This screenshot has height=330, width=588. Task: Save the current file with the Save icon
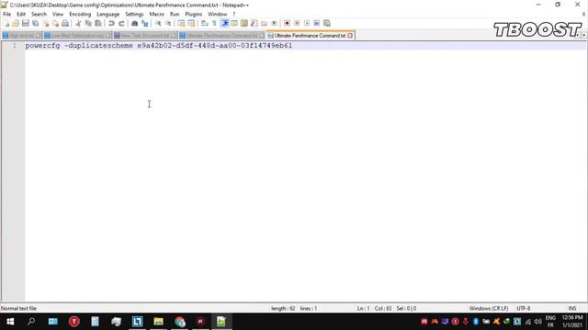(26, 23)
